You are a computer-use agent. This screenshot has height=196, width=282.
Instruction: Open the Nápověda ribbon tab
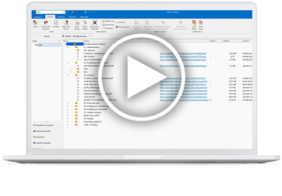point(84,17)
